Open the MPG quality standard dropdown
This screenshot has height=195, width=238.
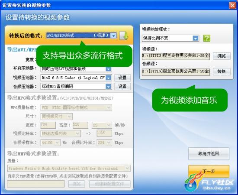click(76, 107)
